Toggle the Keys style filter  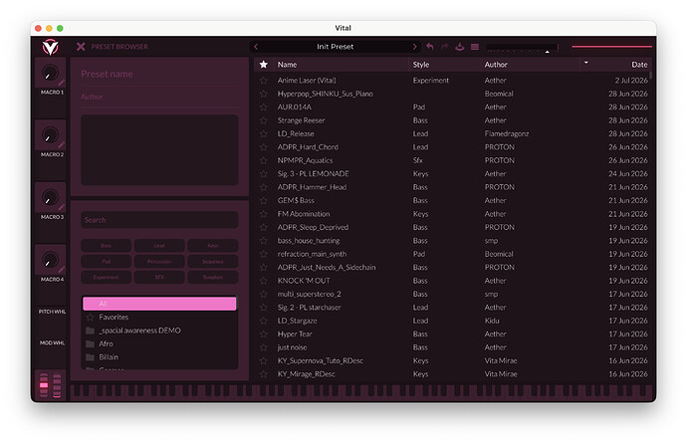(x=213, y=246)
